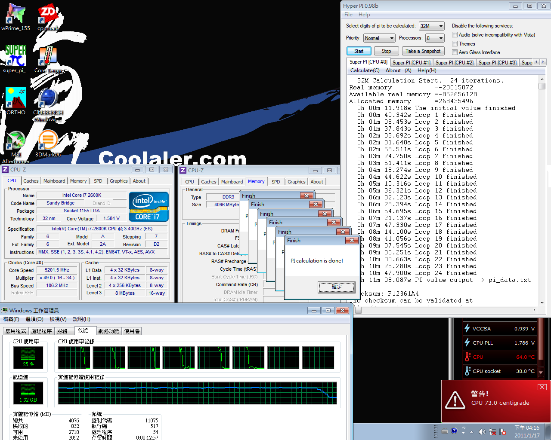This screenshot has height=440, width=551.
Task: Click the CPU PLL lightning bolt icon
Action: tap(467, 342)
